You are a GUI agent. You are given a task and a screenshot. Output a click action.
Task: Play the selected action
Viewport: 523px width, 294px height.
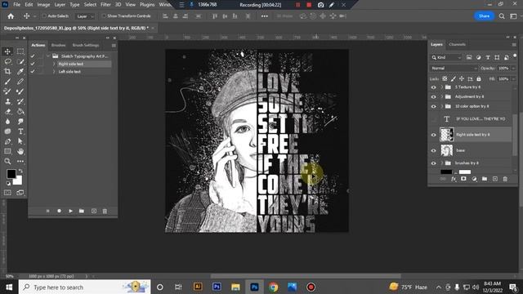[x=70, y=211]
